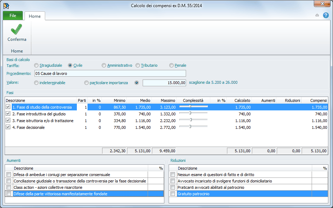Check Nessun esame di questioni reduction
Viewport: 333px width, 208px height.
[x=173, y=175]
